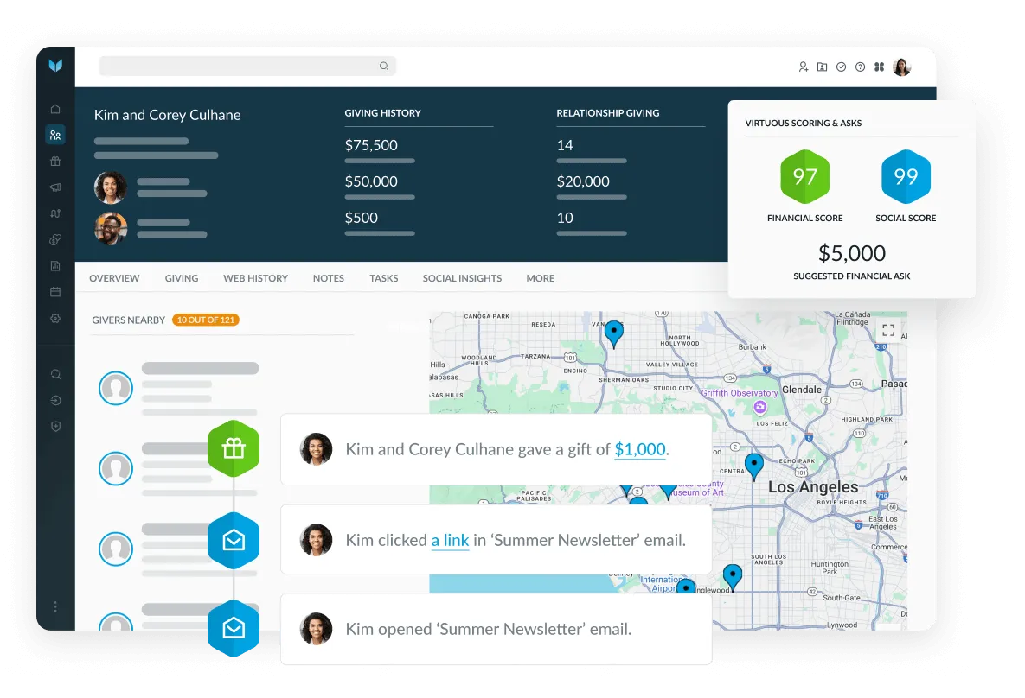Open the settings gear in sidebar
Image resolution: width=1025 pixels, height=698 pixels.
coord(55,318)
